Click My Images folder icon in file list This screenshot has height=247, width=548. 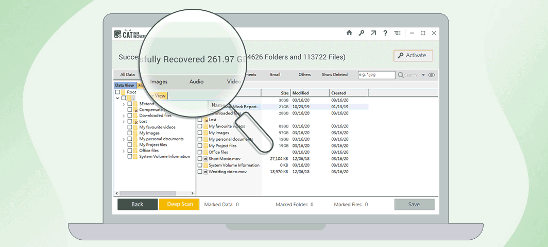[205, 133]
